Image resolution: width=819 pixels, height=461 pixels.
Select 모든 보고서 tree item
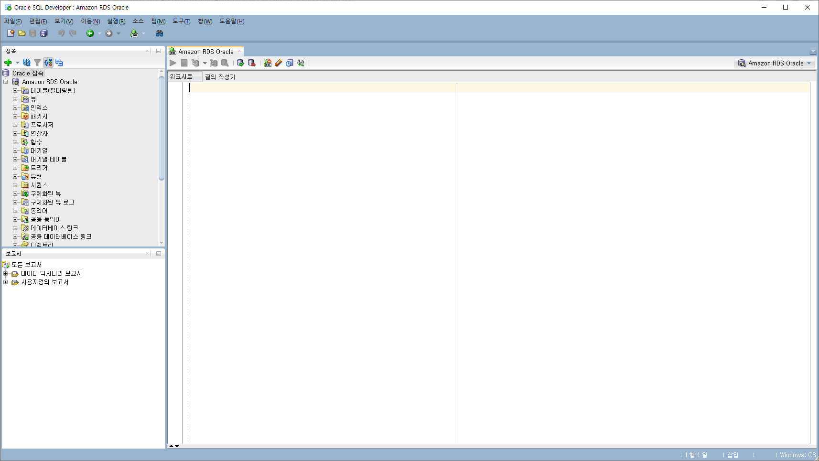(x=27, y=265)
